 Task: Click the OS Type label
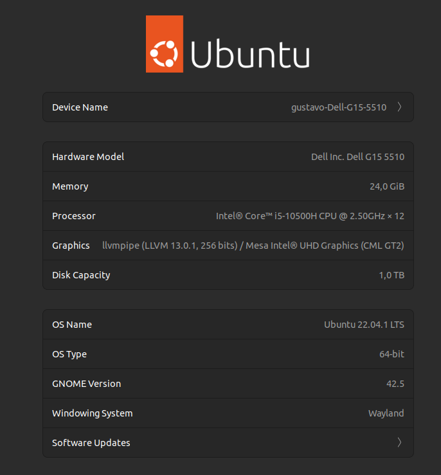tap(69, 354)
